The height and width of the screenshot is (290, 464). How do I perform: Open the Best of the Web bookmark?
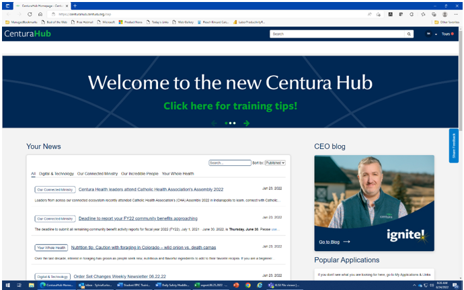click(x=54, y=22)
